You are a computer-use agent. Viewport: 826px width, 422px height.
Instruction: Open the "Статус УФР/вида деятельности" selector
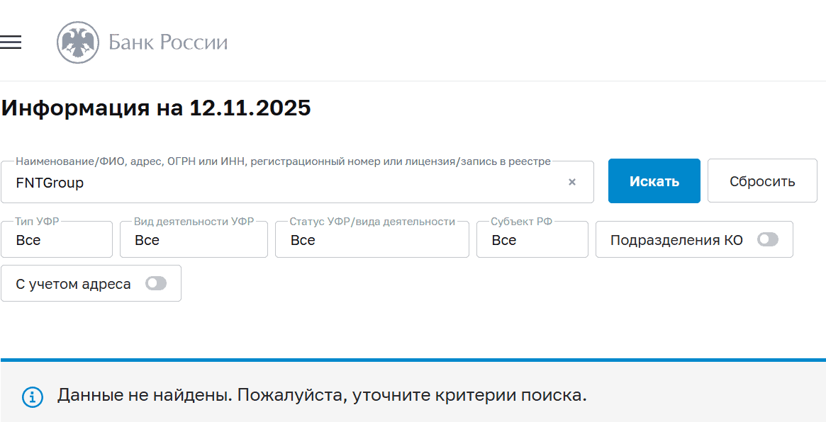(372, 239)
